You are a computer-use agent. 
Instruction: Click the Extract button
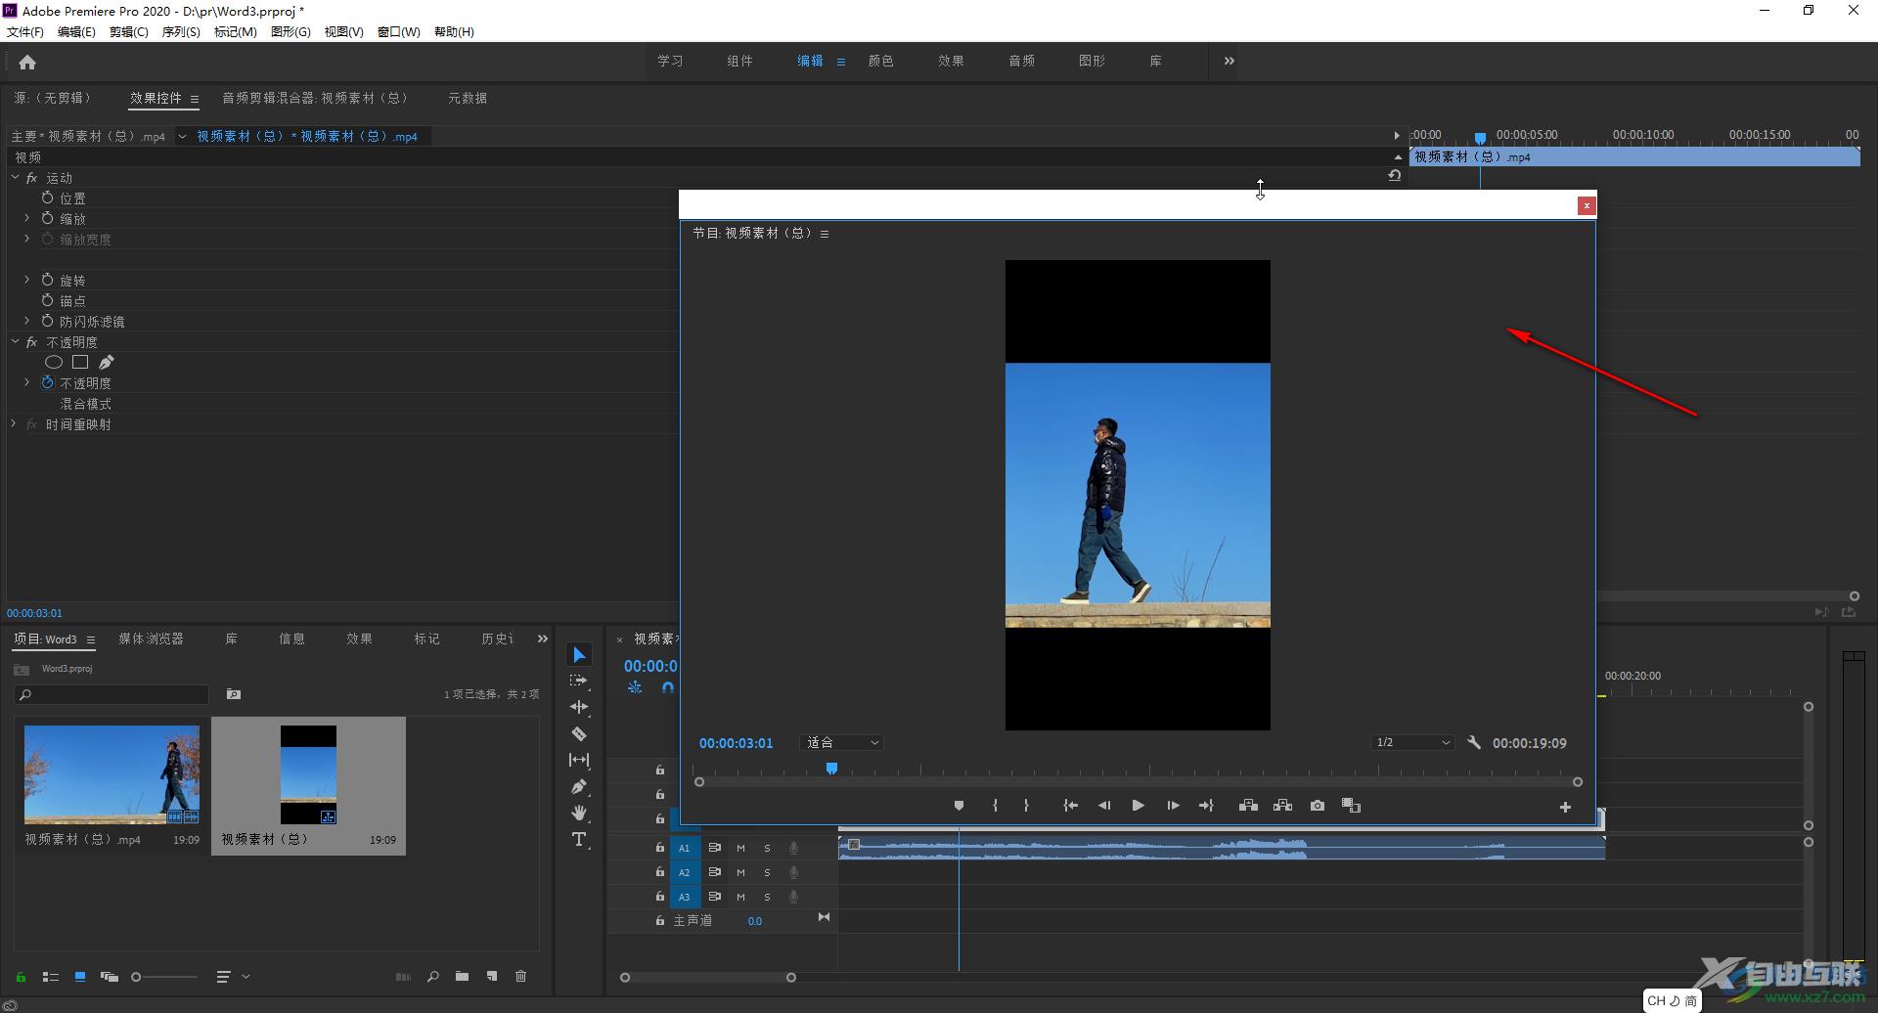(x=1282, y=806)
